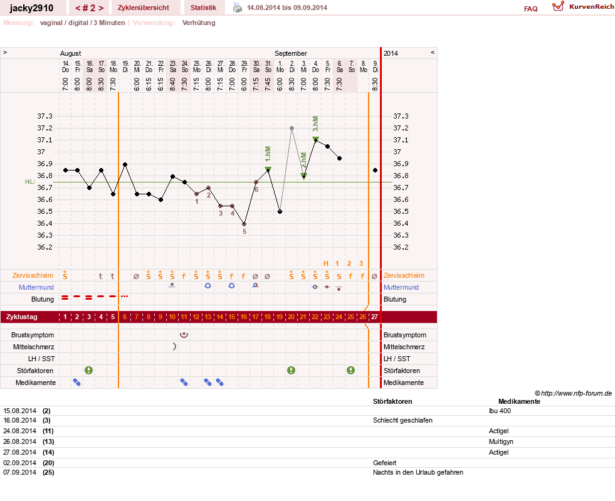The width and height of the screenshot is (615, 501).
Task: Click the medication pill icon on cycle day 11
Action: [x=184, y=382]
